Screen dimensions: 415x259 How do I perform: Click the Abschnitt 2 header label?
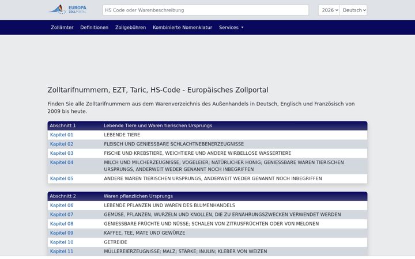pyautogui.click(x=63, y=196)
